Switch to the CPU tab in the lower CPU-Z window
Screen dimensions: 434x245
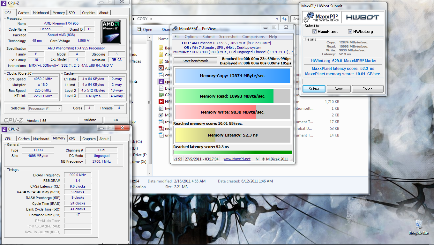pyautogui.click(x=8, y=139)
